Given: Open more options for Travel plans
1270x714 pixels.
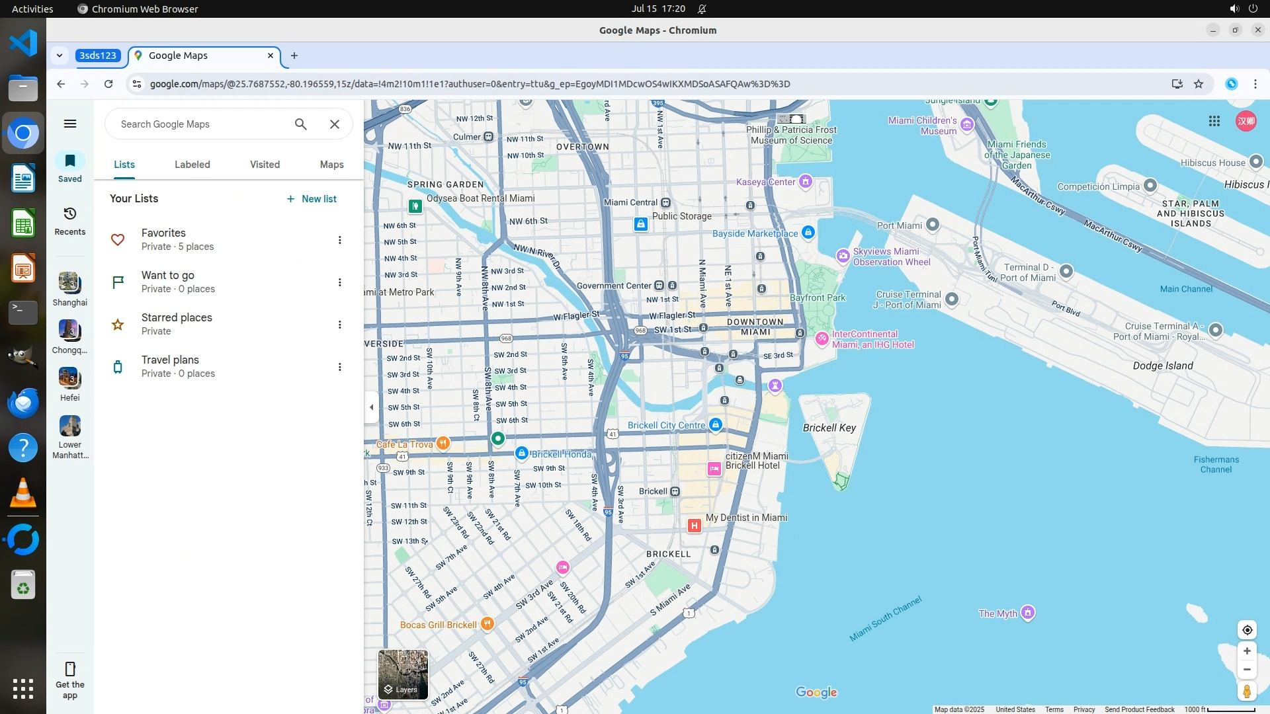Looking at the screenshot, I should 340,367.
